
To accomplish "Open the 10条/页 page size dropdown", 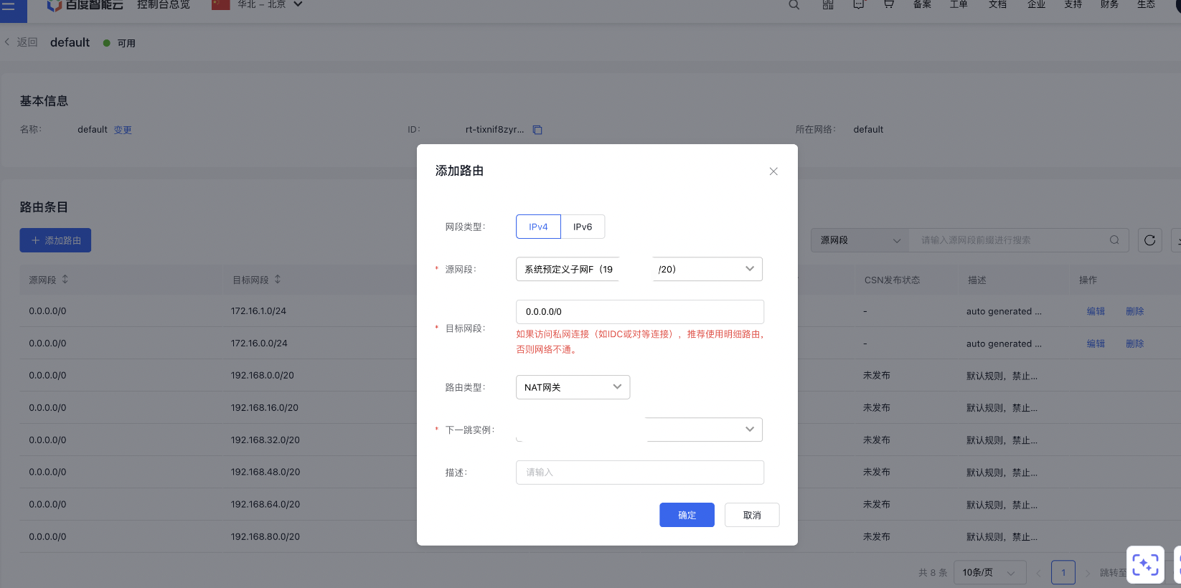I will coord(989,572).
